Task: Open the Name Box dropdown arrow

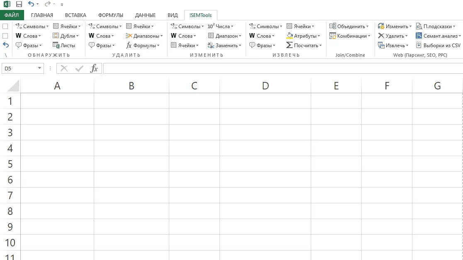Action: click(39, 68)
